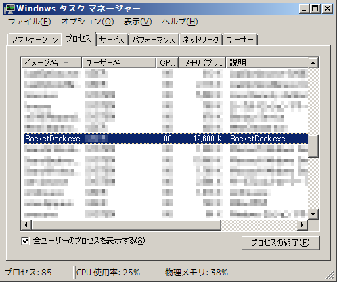Click the Task Manager title bar icon
The image size is (337, 282).
[9, 9]
